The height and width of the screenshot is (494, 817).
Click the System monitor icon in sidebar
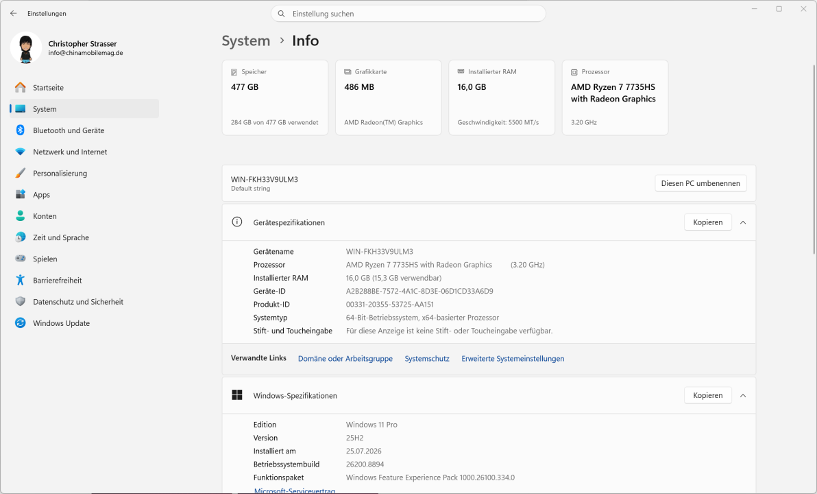coord(21,108)
